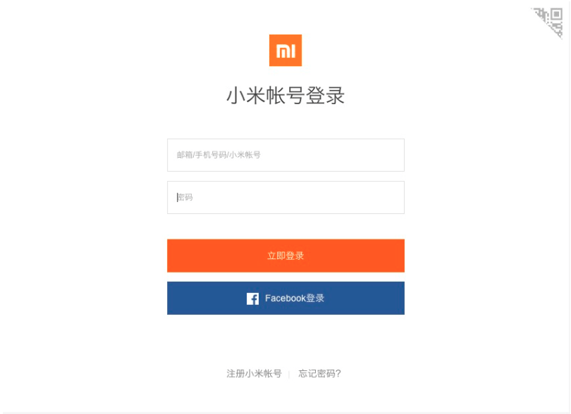571x414 pixels.
Task: Sign in using the blue Facebook登录 button
Action: [x=286, y=298]
